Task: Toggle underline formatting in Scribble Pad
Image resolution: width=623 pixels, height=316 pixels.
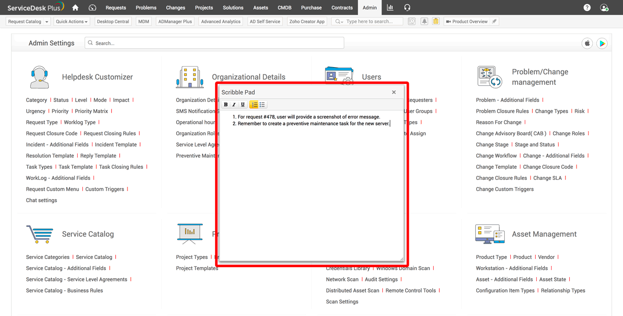Action: pyautogui.click(x=242, y=105)
